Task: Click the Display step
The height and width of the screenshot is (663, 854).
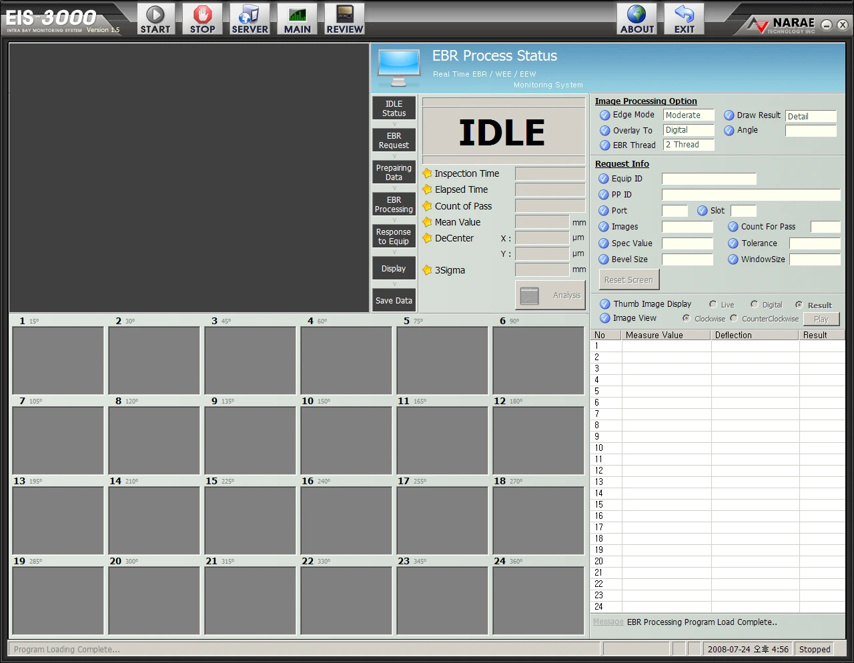Action: click(x=394, y=268)
